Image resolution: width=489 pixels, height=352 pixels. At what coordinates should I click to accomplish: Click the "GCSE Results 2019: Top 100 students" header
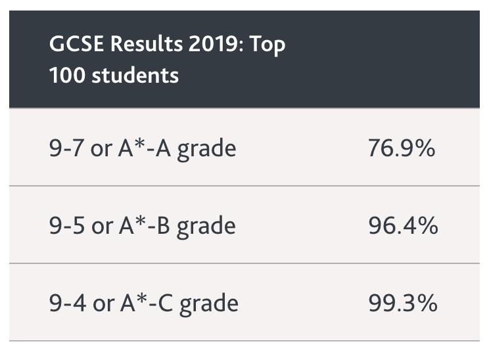click(167, 60)
